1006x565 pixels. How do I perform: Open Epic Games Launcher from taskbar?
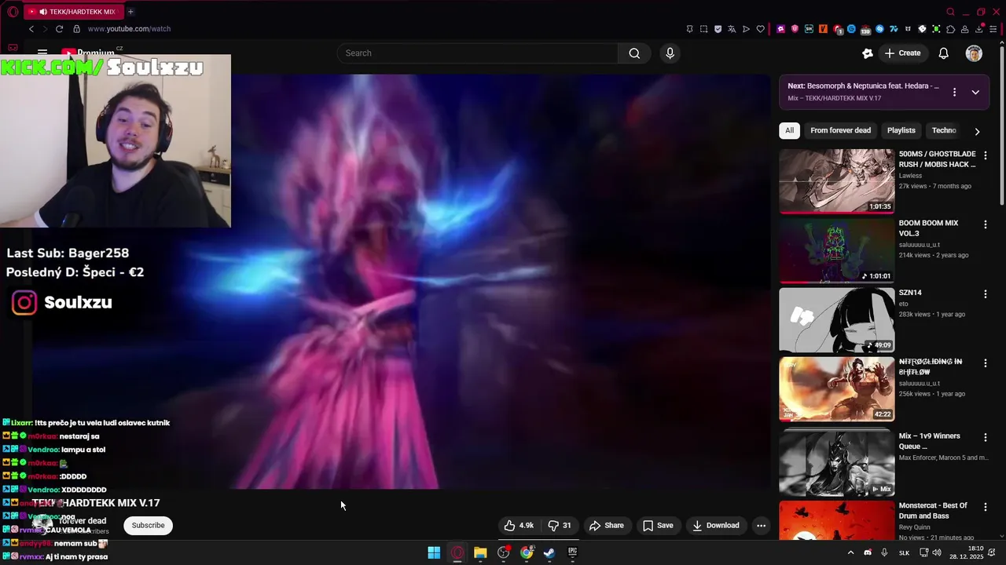click(572, 552)
